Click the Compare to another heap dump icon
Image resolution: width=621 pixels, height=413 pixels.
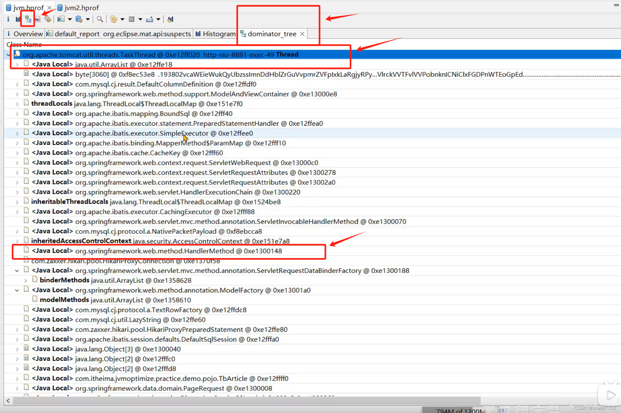coord(170,19)
